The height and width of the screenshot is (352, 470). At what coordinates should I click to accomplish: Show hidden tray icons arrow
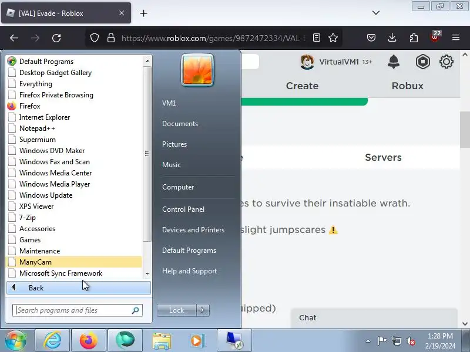[x=368, y=341]
